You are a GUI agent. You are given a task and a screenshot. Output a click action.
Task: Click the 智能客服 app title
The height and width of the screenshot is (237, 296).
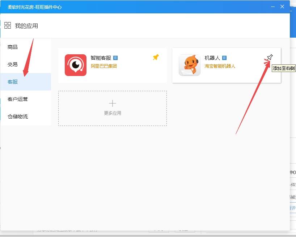tap(101, 58)
